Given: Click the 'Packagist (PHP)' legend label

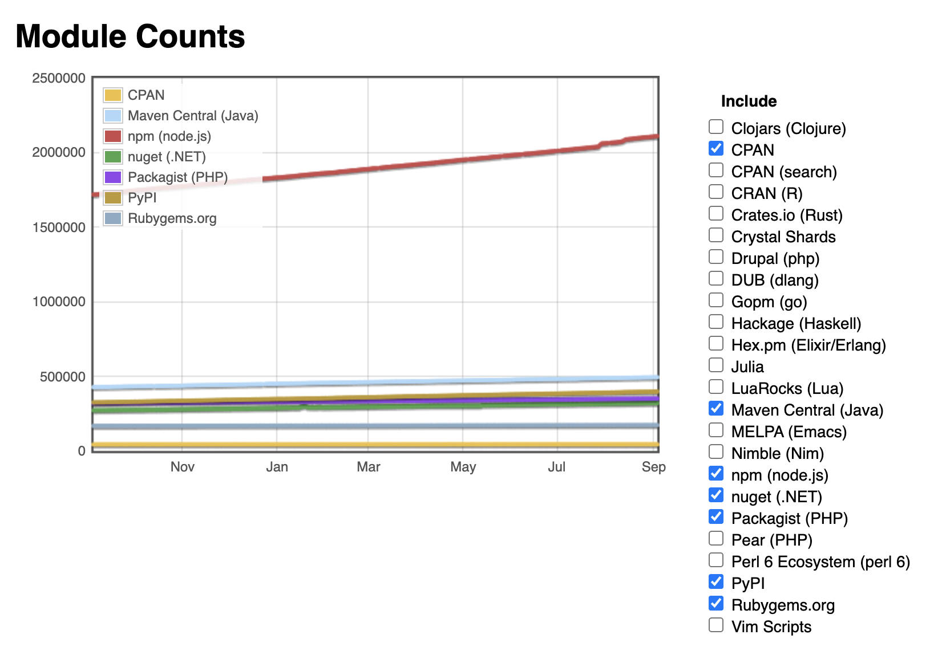Looking at the screenshot, I should pos(178,178).
